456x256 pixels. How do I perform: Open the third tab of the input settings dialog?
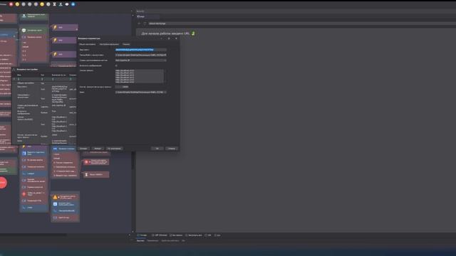126,44
